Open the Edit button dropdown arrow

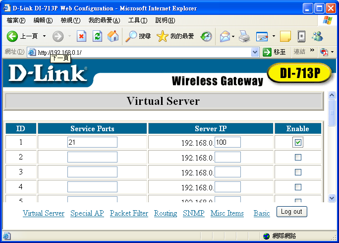click(274, 36)
